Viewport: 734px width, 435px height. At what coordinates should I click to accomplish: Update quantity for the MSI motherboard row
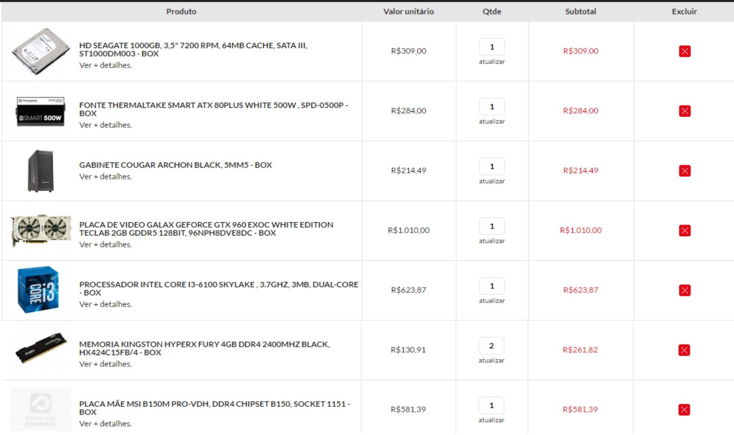coord(491,420)
